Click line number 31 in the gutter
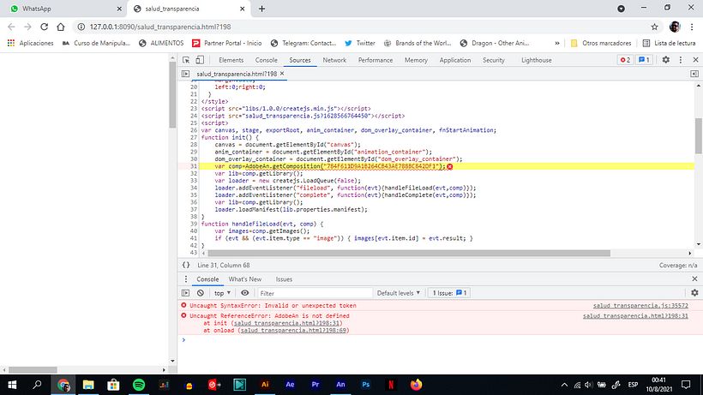The width and height of the screenshot is (703, 395). click(x=194, y=166)
